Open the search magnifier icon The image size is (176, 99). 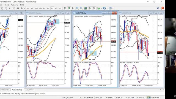click(158, 8)
